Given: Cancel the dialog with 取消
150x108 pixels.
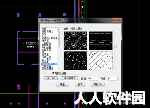Looking at the screenshot, I should 80,84.
